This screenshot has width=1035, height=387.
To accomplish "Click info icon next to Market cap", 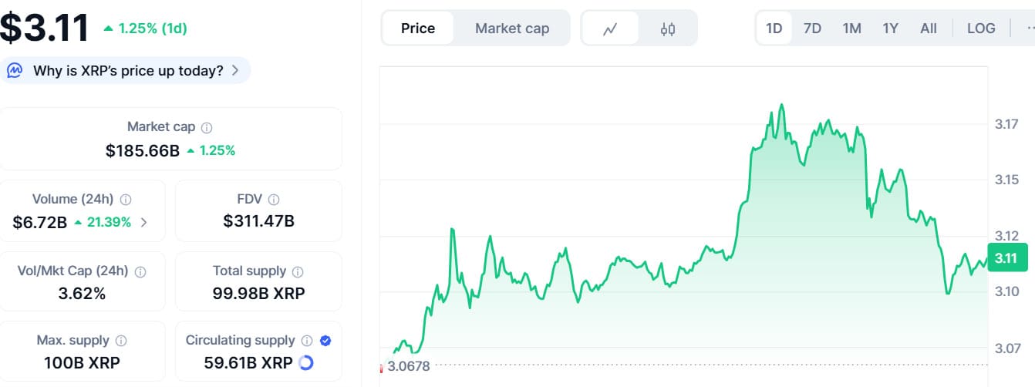I will [x=207, y=127].
